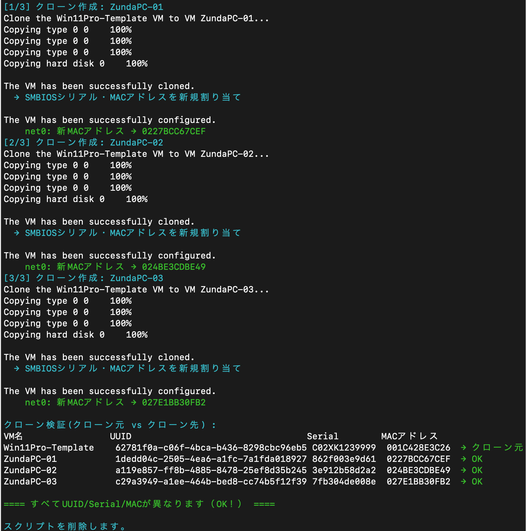Image resolution: width=526 pixels, height=531 pixels.
Task: Click the 'OK' status for ZundaPC-03
Action: (x=477, y=481)
